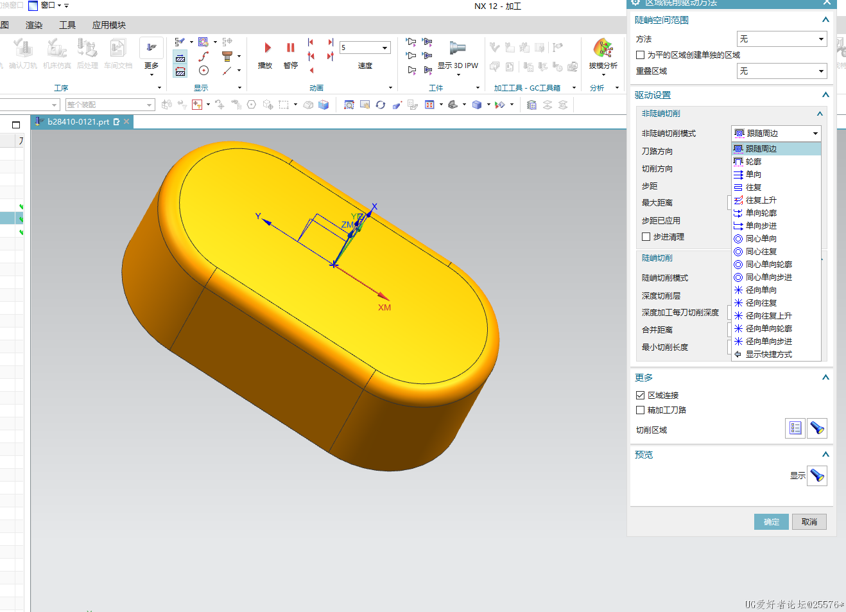Select 往复 cut pattern option
Viewport: 846px width, 612px height.
[776, 188]
